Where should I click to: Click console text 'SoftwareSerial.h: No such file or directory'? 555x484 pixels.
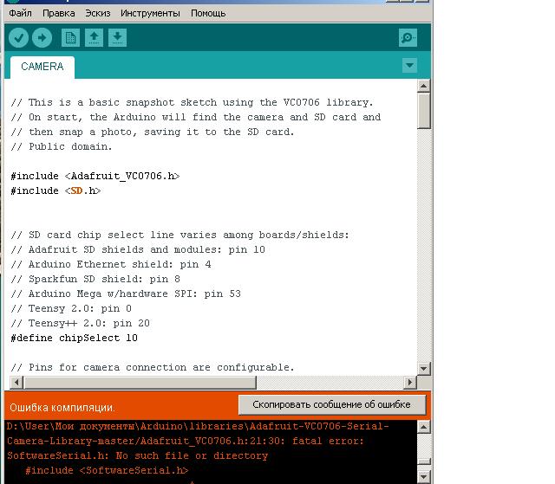[x=137, y=455]
